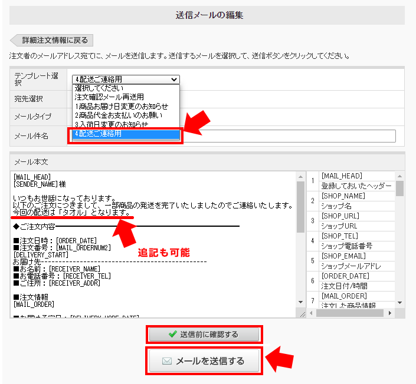Click the メールを送信する button
The width and height of the screenshot is (416, 384).
[204, 360]
